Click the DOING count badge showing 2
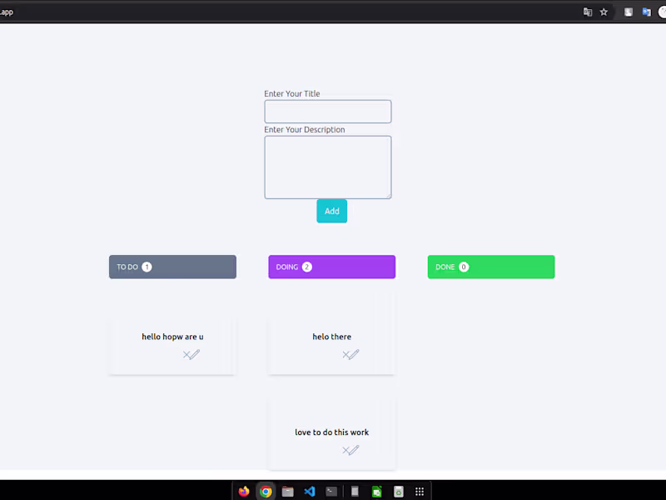The image size is (666, 500). pos(306,267)
